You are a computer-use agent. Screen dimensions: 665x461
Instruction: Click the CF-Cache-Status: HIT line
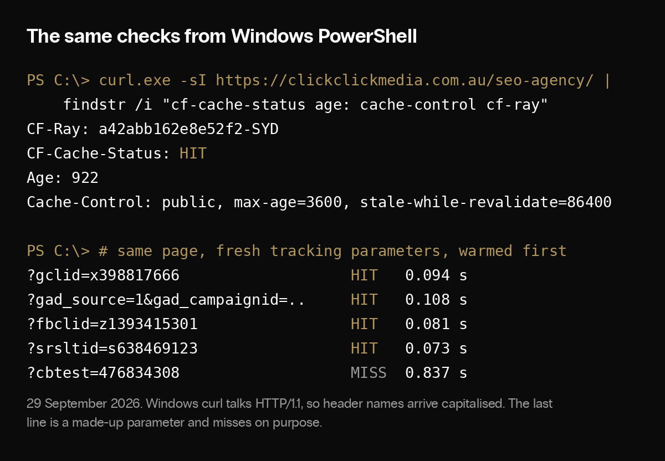pyautogui.click(x=116, y=153)
